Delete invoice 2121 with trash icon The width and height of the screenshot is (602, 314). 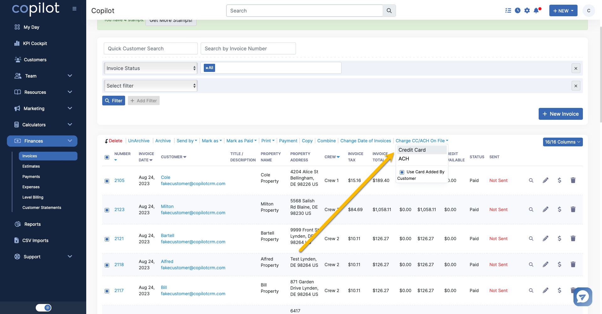point(573,238)
